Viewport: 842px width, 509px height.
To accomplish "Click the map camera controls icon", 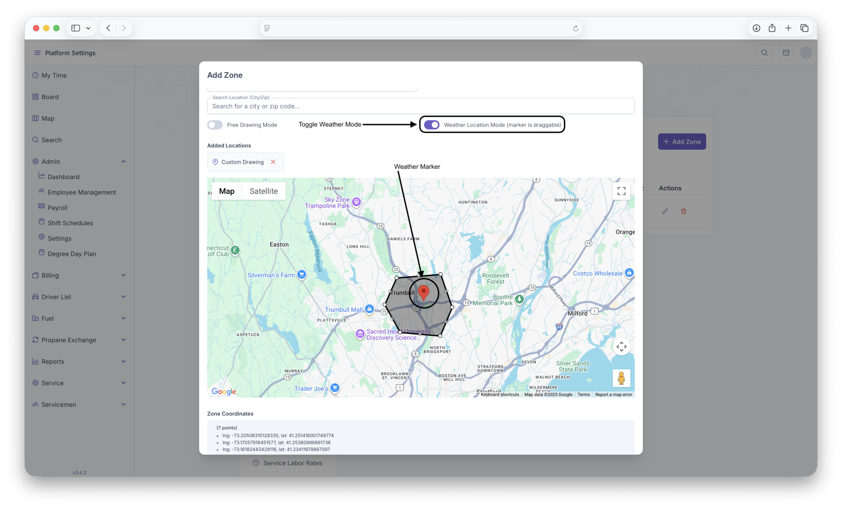I will click(621, 346).
